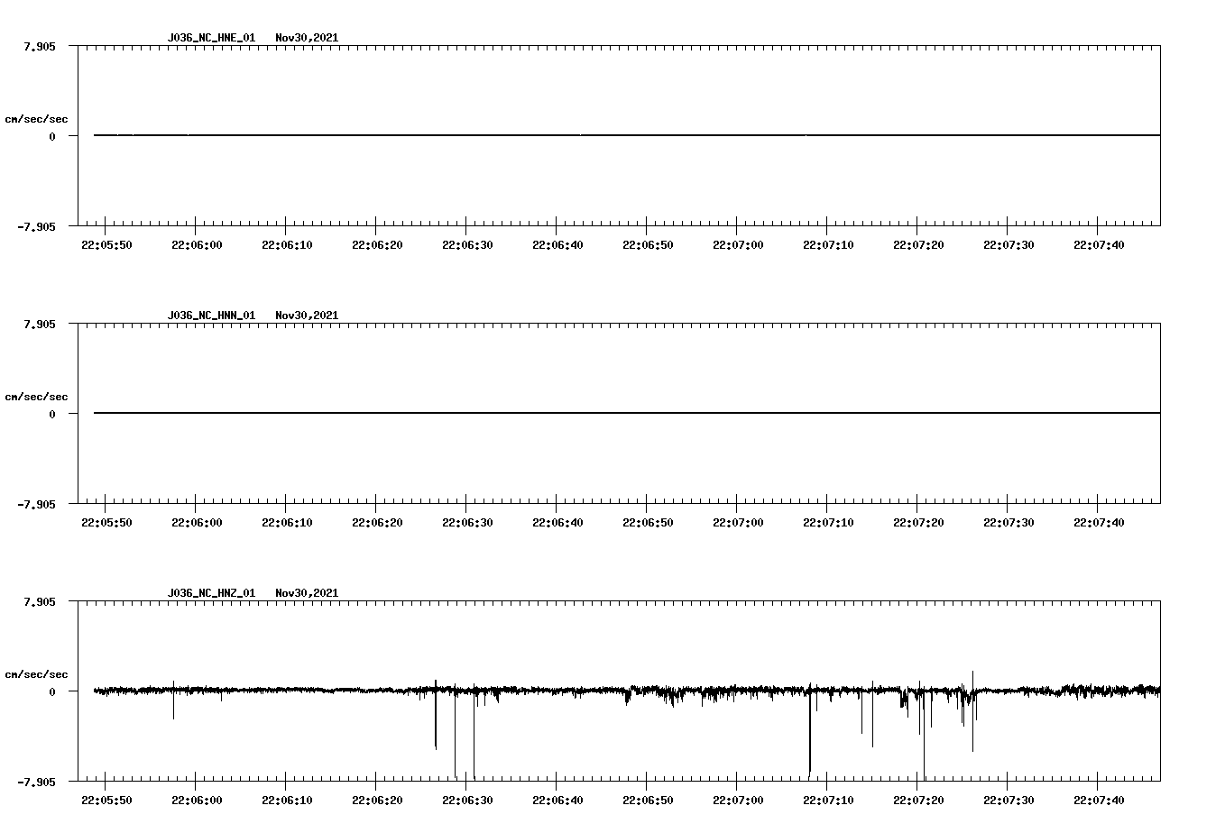Click the Nov30,2021 date on the HNE plot
This screenshot has height=833, width=1225.
click(307, 38)
